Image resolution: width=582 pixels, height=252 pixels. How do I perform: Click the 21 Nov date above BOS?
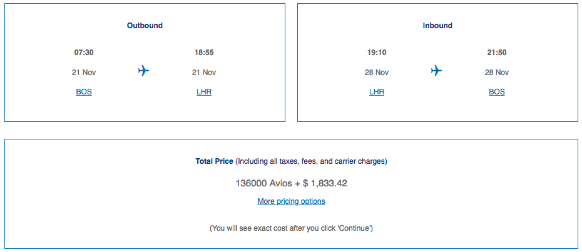84,73
